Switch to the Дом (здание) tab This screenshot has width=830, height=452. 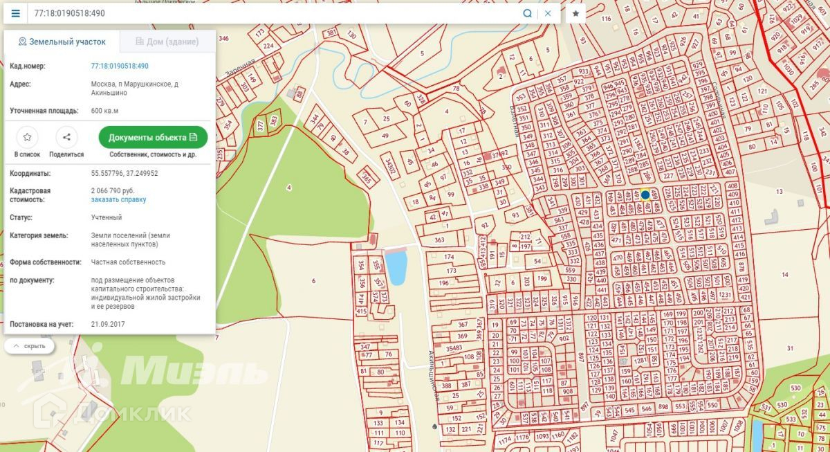point(167,42)
